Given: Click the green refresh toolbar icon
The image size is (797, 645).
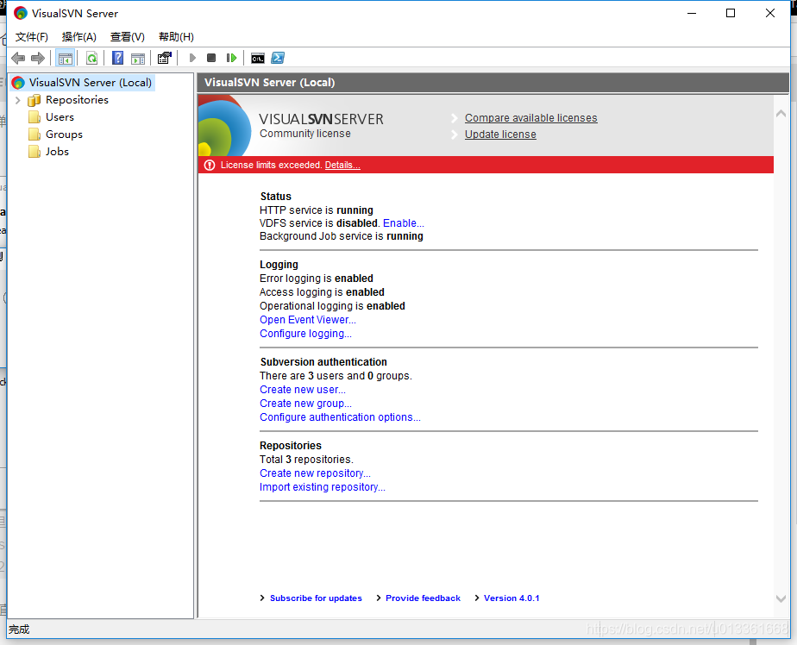Looking at the screenshot, I should 92,59.
